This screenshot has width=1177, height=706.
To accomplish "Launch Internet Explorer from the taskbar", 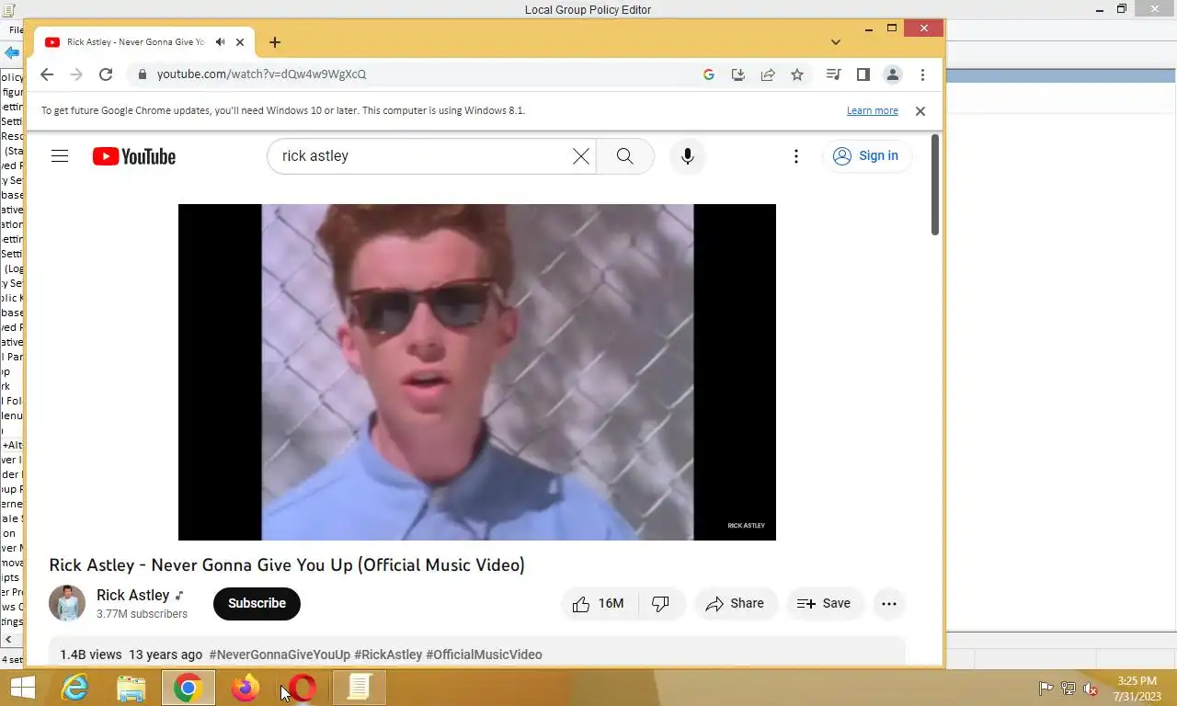I will [74, 688].
